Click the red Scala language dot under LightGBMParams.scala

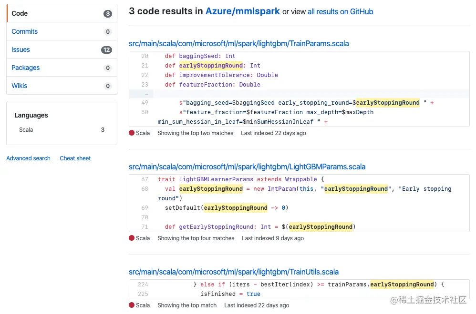(x=132, y=238)
